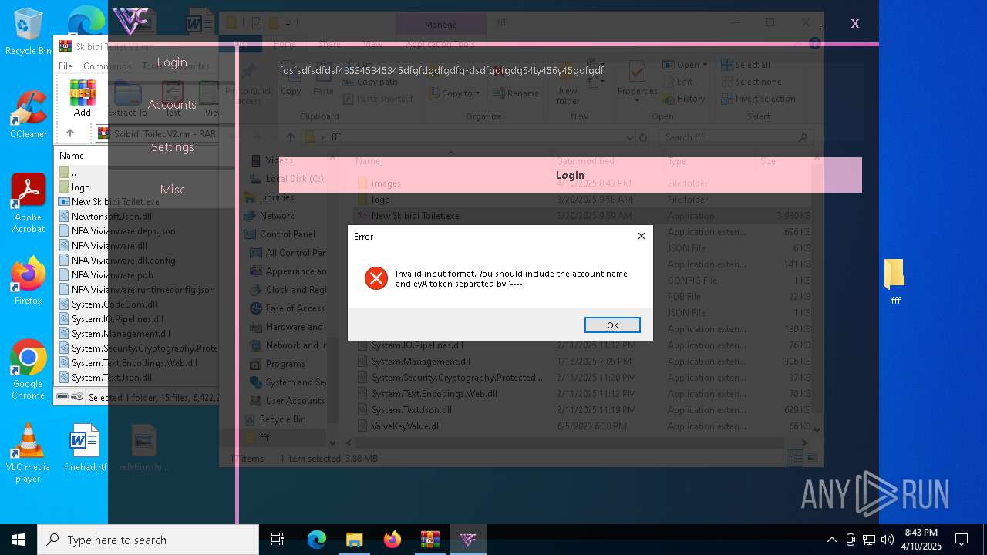The width and height of the screenshot is (987, 555).
Task: Click the red error icon in dialog
Action: point(376,278)
